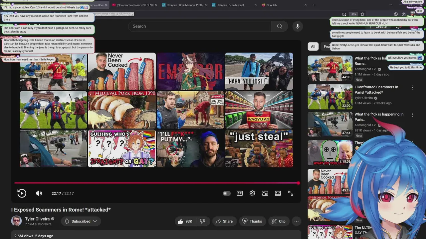Select the All filter chip
This screenshot has height=239, width=426.
[313, 46]
